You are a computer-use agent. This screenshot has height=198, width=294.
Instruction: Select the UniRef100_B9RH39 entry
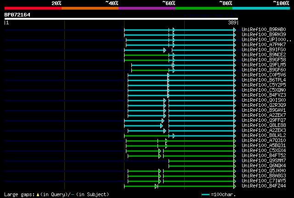click(264, 34)
